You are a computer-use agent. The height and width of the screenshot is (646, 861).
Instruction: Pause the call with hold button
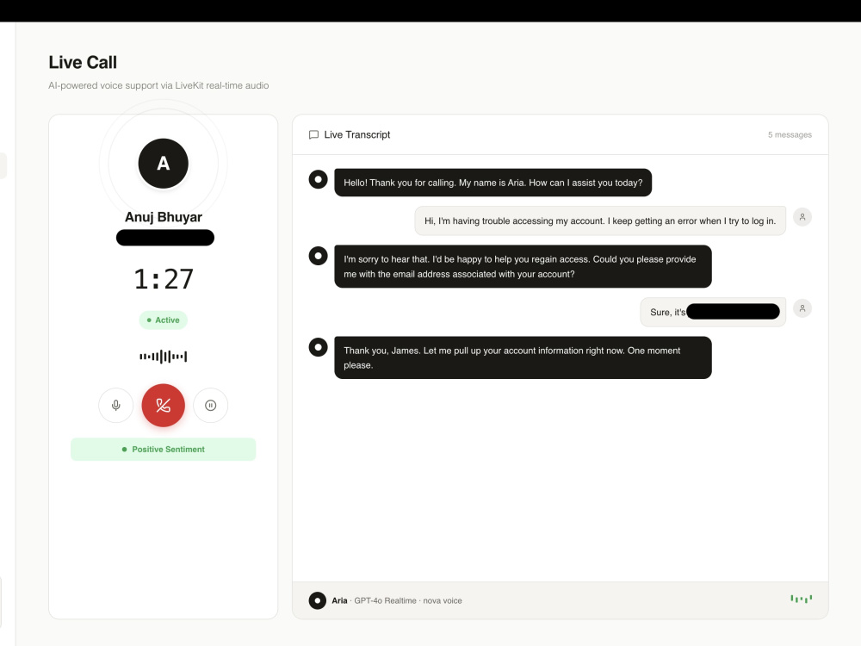click(210, 406)
